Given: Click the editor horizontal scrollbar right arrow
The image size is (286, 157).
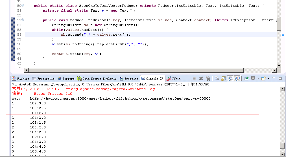Looking at the screenshot, I should point(274,70).
